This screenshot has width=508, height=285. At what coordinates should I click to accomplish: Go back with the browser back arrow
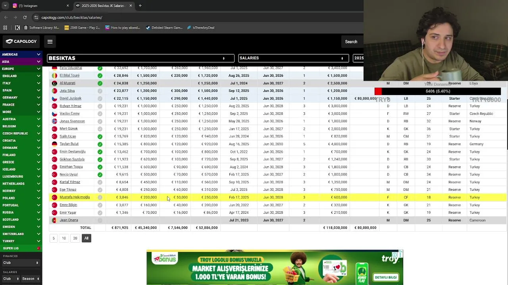coord(6,17)
